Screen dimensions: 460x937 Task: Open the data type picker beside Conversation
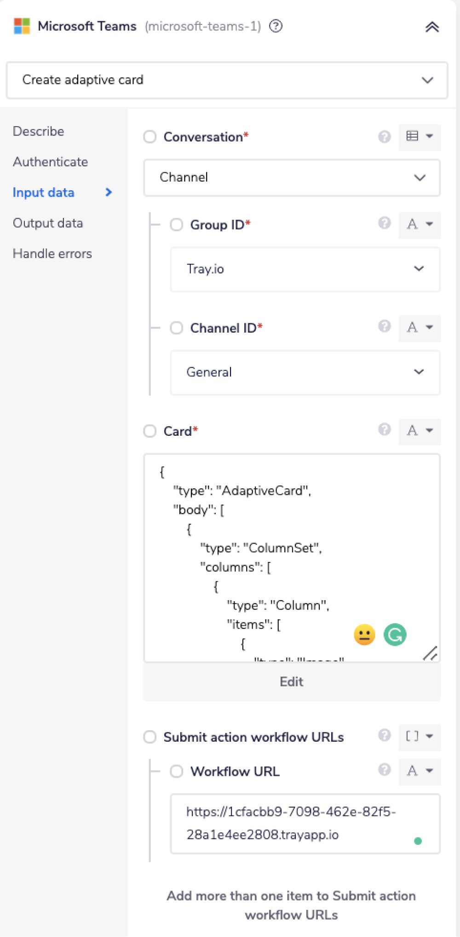[419, 137]
